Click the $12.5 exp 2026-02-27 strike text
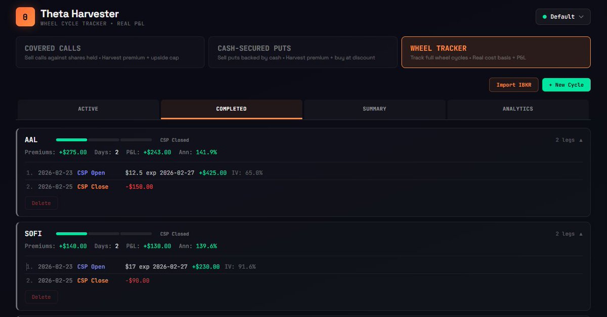This screenshot has width=607, height=317. pyautogui.click(x=160, y=173)
